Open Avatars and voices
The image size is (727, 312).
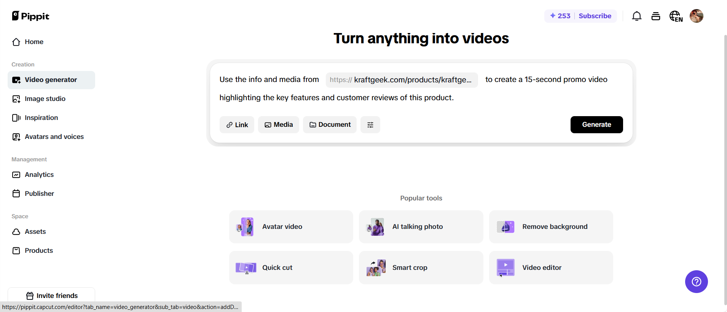pyautogui.click(x=51, y=137)
